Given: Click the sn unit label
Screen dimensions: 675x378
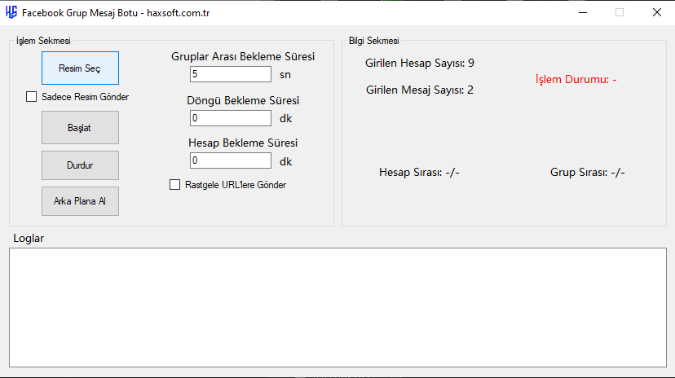Looking at the screenshot, I should (x=285, y=75).
